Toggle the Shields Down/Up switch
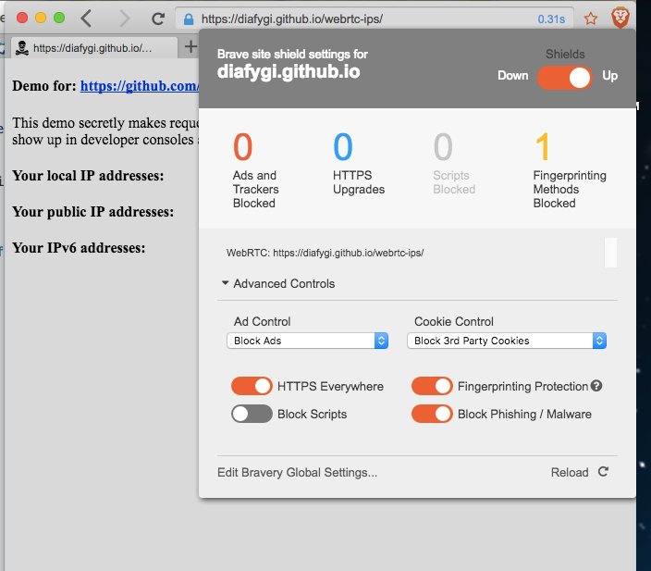 (565, 78)
